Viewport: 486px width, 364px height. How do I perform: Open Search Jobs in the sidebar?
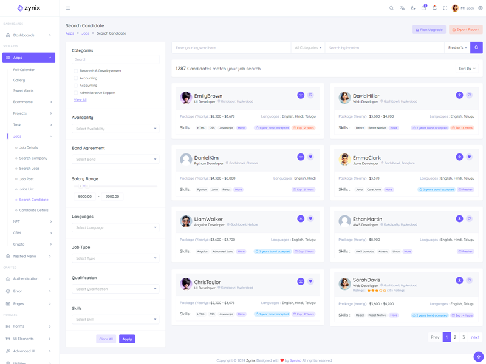[x=29, y=168]
